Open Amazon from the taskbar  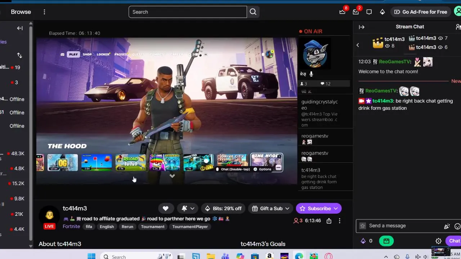269,256
